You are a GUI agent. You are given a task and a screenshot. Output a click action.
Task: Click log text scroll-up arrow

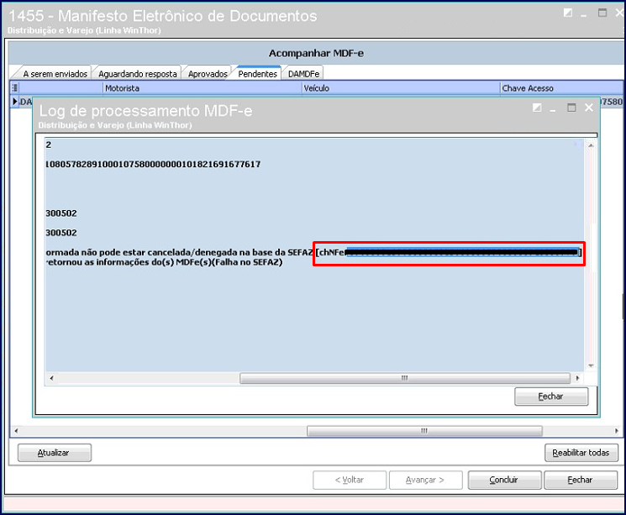click(x=591, y=145)
